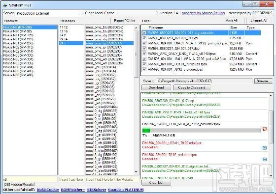
Task: Toggle checkbox for uda.fpsx file
Action: click(144, 64)
